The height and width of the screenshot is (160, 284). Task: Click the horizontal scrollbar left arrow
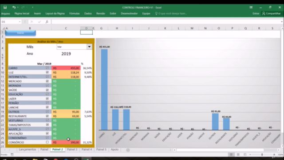tap(174, 150)
